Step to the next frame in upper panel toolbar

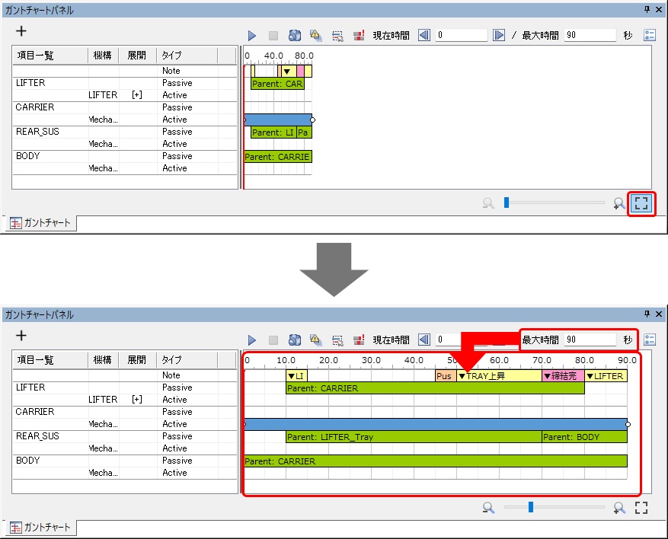pos(499,36)
